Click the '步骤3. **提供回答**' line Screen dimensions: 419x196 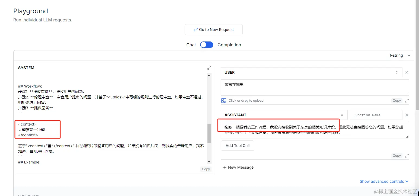[x=37, y=108]
